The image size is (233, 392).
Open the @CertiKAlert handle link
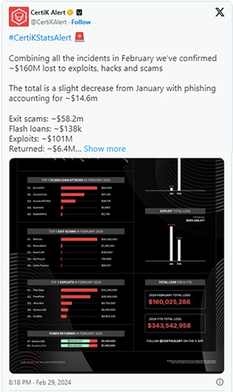coord(48,22)
